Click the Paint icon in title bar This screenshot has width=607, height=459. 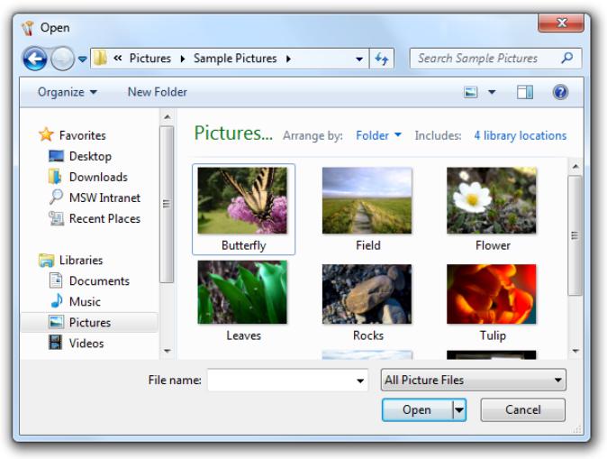(28, 28)
